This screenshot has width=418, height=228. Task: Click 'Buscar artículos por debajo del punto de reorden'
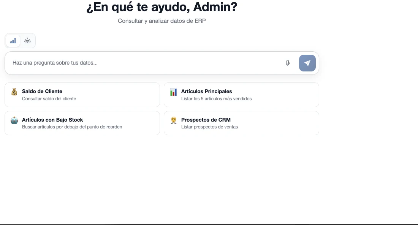[x=72, y=127]
